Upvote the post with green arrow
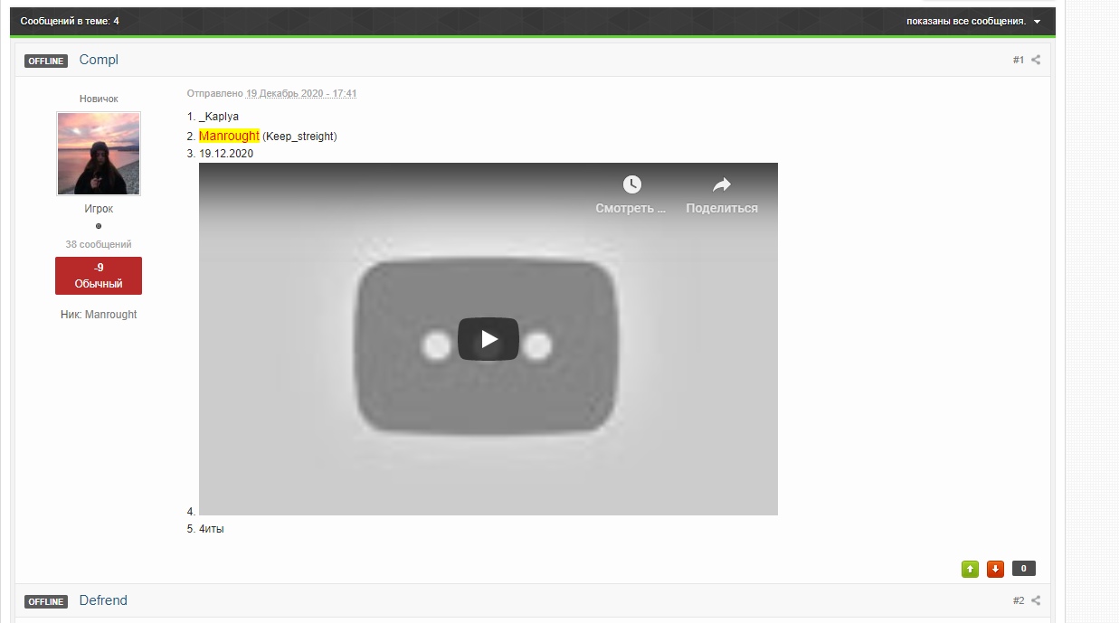The image size is (1119, 623). pyautogui.click(x=970, y=569)
